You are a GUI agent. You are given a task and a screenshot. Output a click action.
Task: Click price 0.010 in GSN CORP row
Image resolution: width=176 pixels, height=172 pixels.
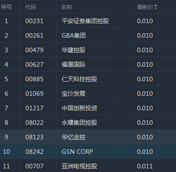tap(145, 152)
